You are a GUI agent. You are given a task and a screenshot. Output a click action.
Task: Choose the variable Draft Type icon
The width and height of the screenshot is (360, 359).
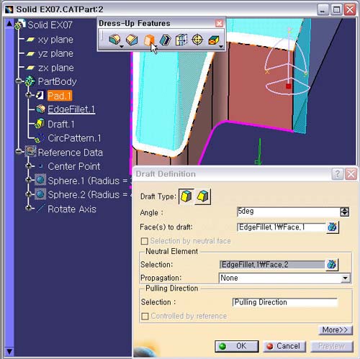(203, 196)
